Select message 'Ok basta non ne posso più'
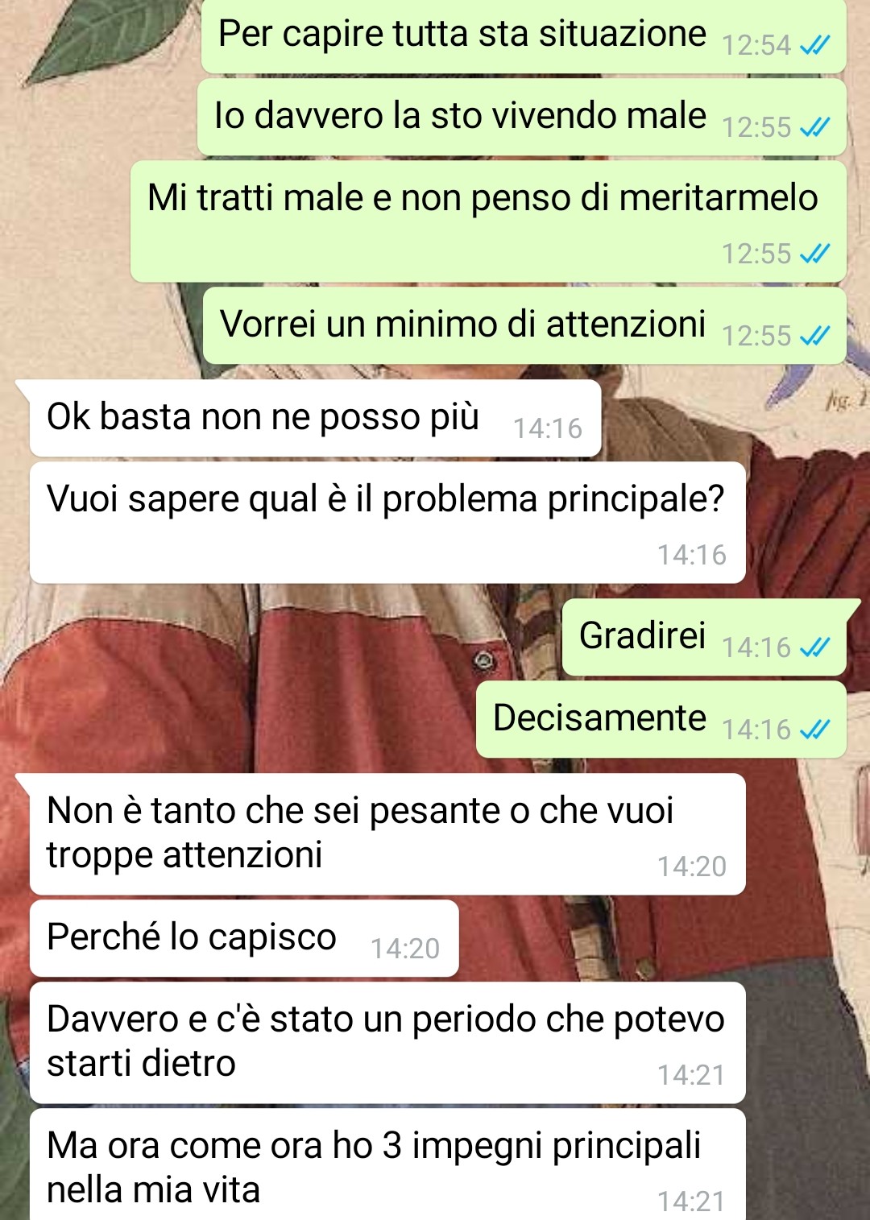 [x=316, y=418]
